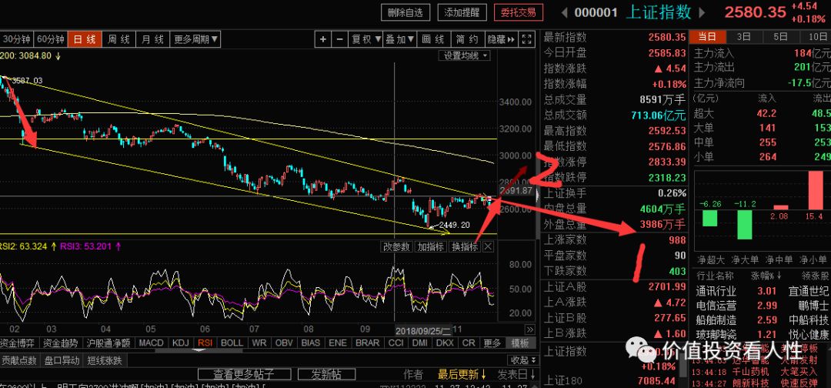Switch to 简约 view
This screenshot has height=388, width=831.
click(x=467, y=39)
